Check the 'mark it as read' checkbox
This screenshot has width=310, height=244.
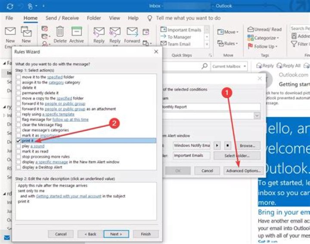(x=19, y=151)
